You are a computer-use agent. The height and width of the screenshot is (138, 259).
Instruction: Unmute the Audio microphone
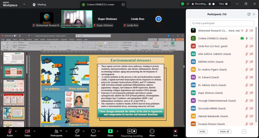tap(10, 131)
